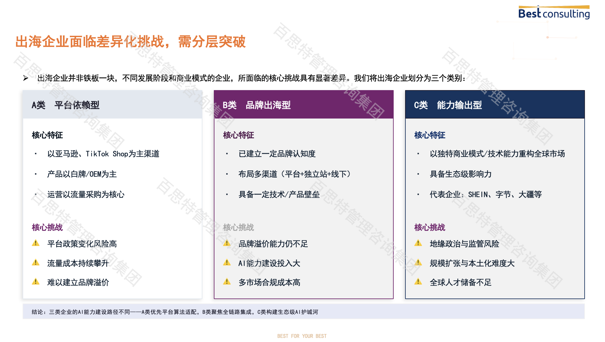Viewport: 605px width, 342px height.
Task: Select 核心特征 heading in B类 card
Action: pyautogui.click(x=239, y=135)
